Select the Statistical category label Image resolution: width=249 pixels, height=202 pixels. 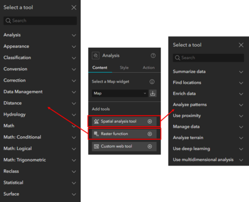coord(13,183)
